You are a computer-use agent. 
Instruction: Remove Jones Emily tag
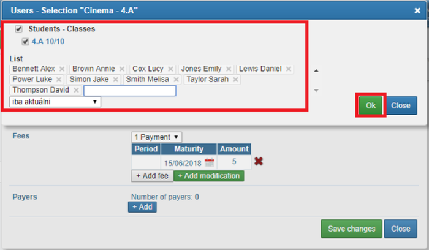click(229, 69)
